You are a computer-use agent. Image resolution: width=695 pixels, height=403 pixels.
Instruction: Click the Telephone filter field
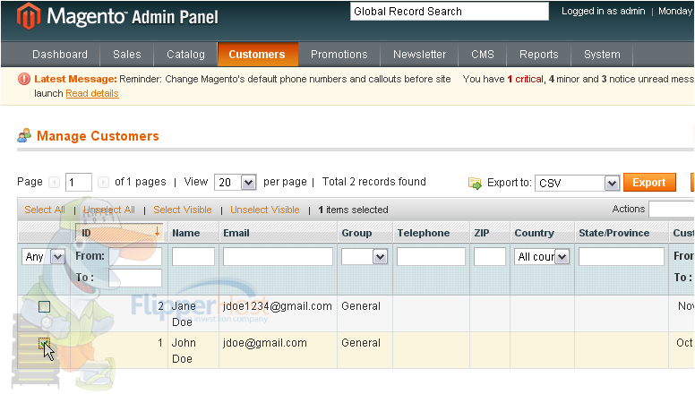coord(431,257)
